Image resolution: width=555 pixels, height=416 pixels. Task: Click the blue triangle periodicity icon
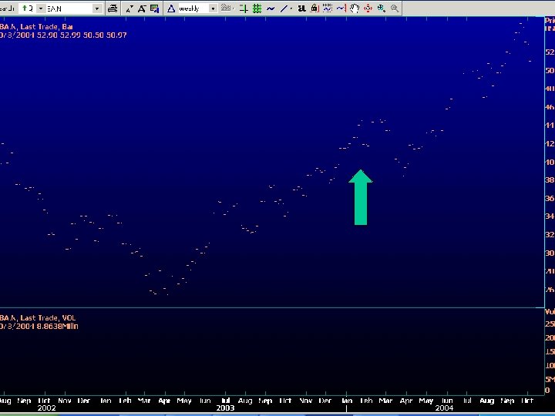(171, 8)
